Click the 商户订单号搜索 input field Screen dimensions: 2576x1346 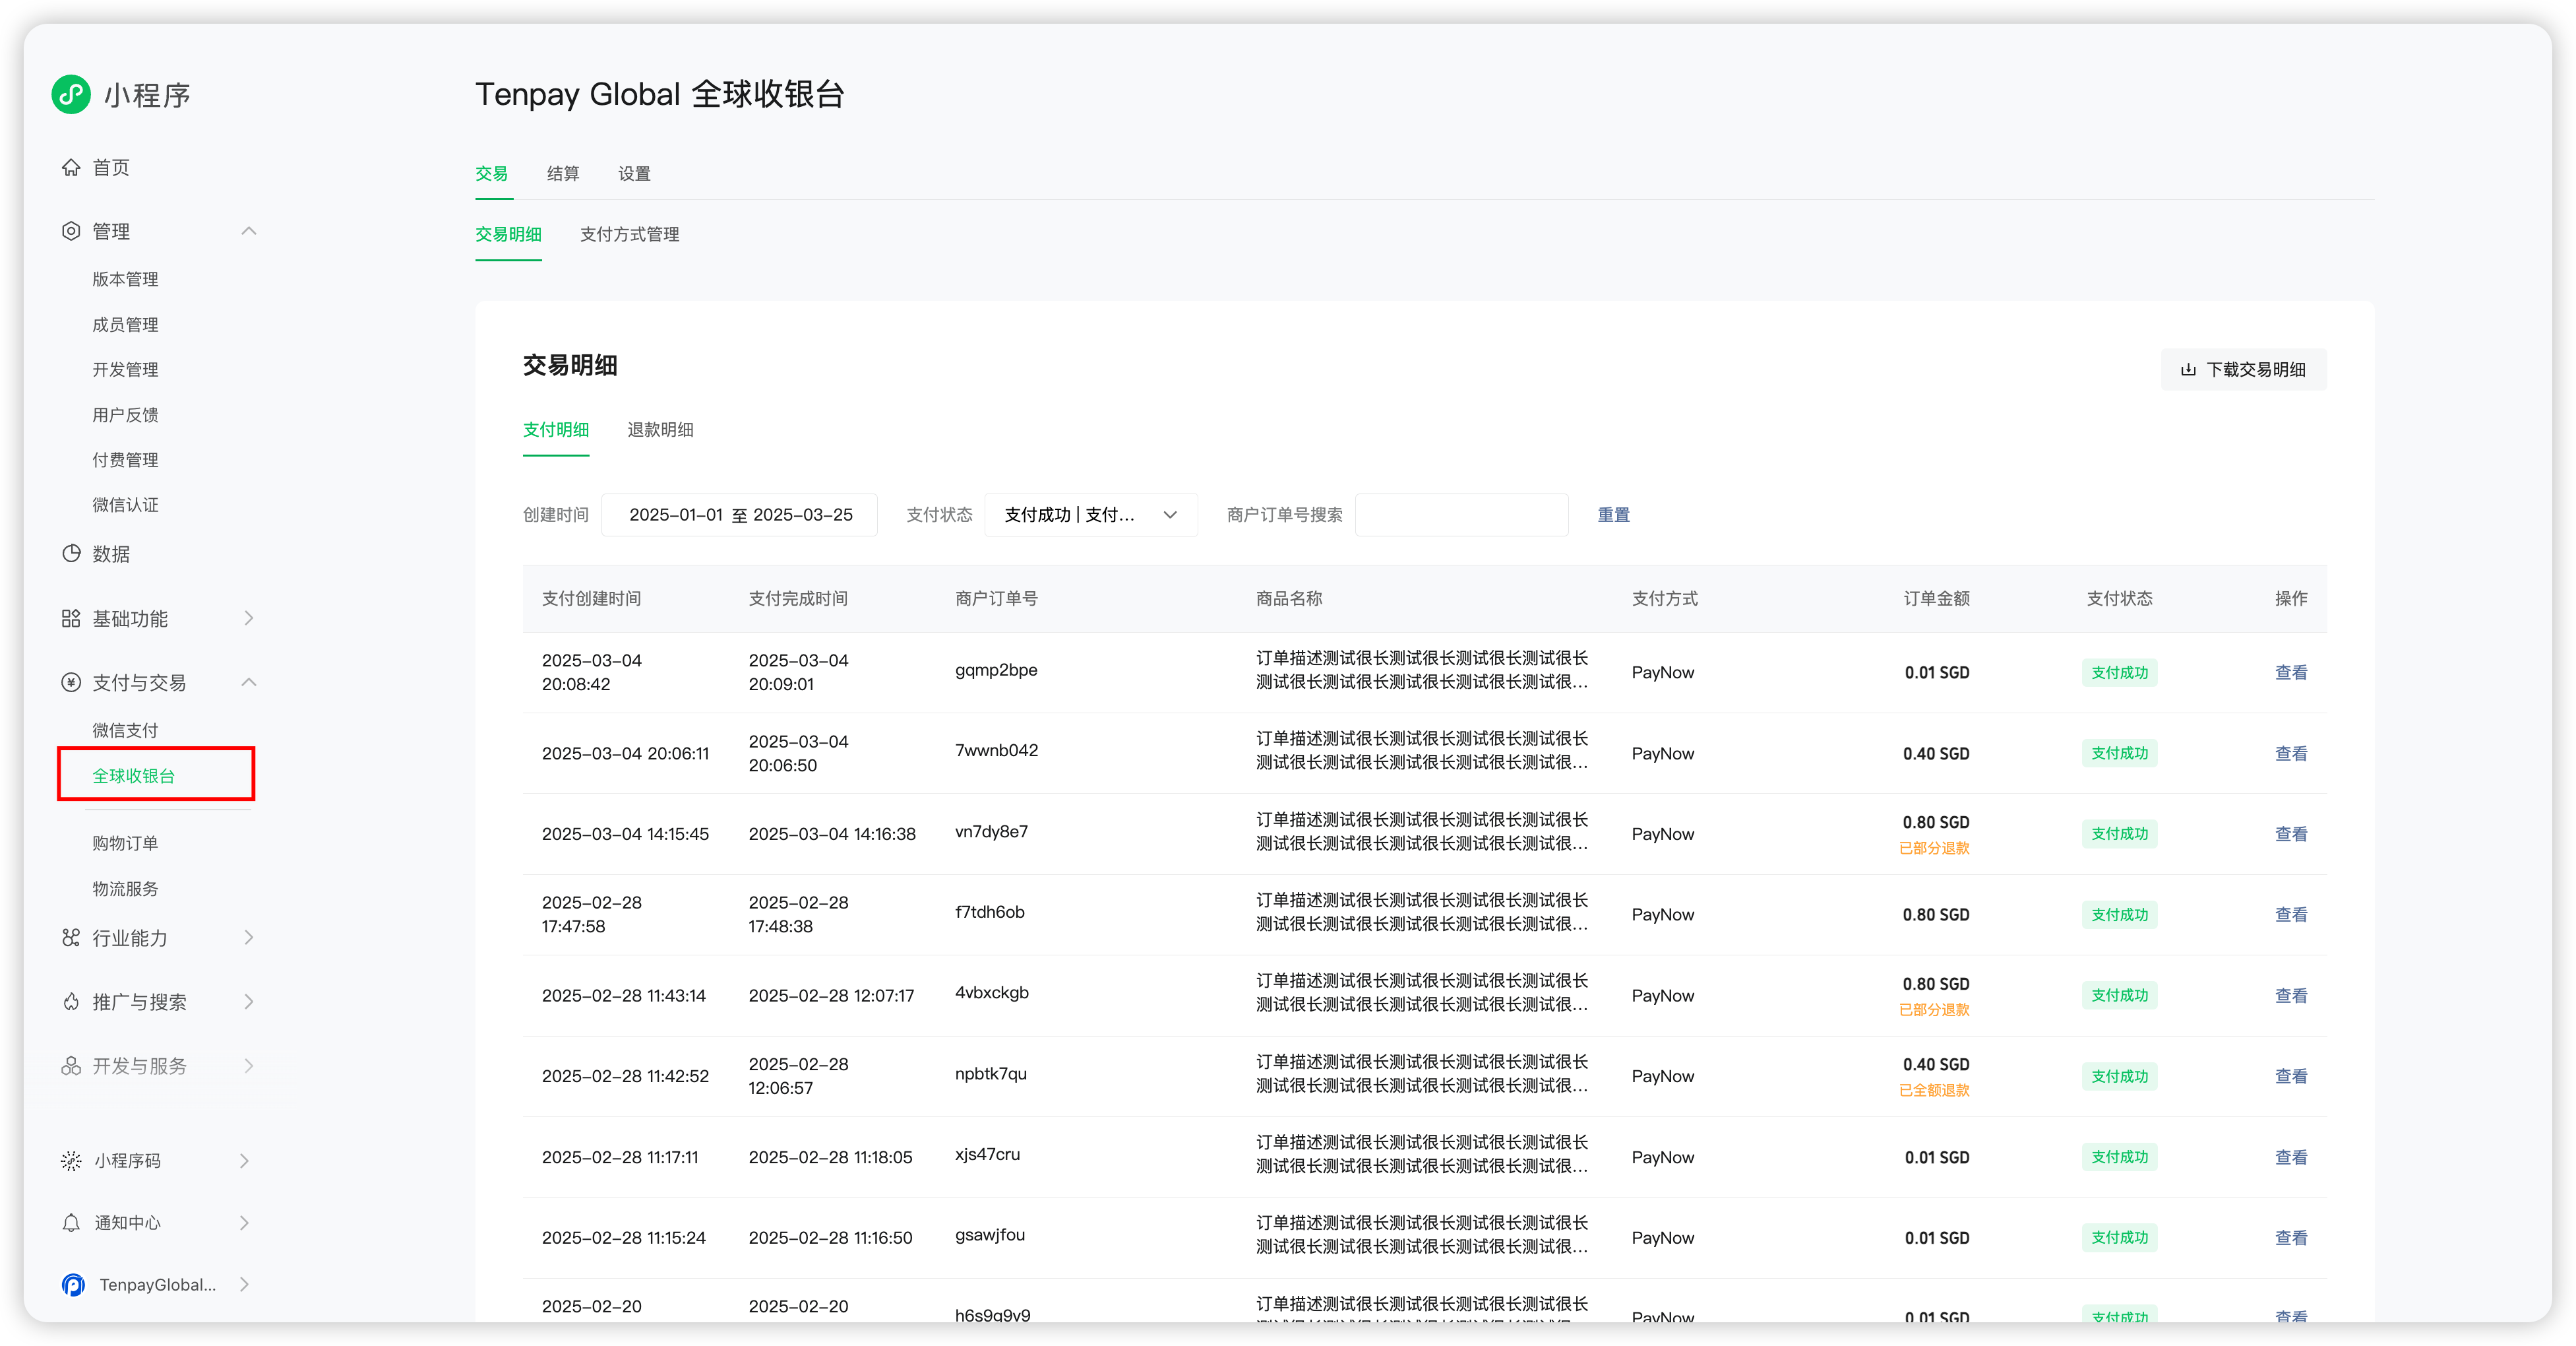[1461, 515]
